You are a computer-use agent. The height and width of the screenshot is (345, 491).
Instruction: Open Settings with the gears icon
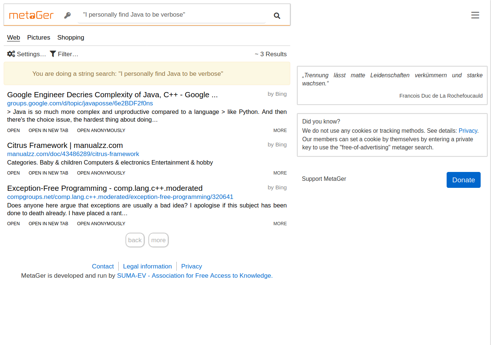tap(27, 54)
